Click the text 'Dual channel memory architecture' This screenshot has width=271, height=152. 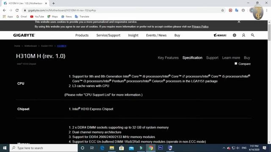tap(97, 132)
